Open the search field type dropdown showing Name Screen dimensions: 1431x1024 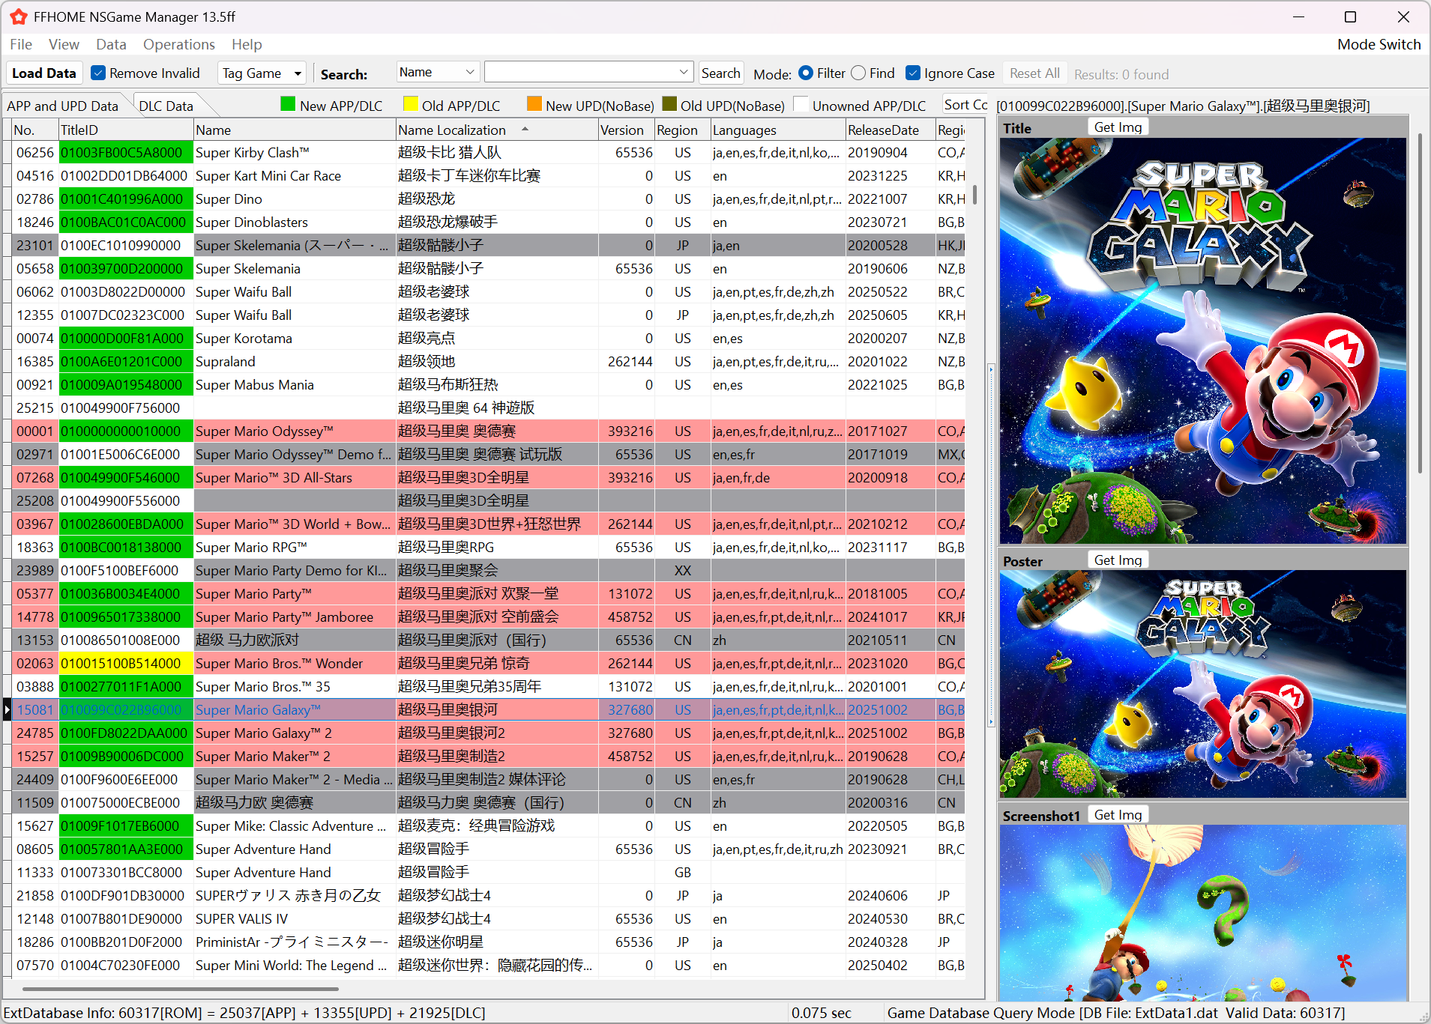[438, 72]
